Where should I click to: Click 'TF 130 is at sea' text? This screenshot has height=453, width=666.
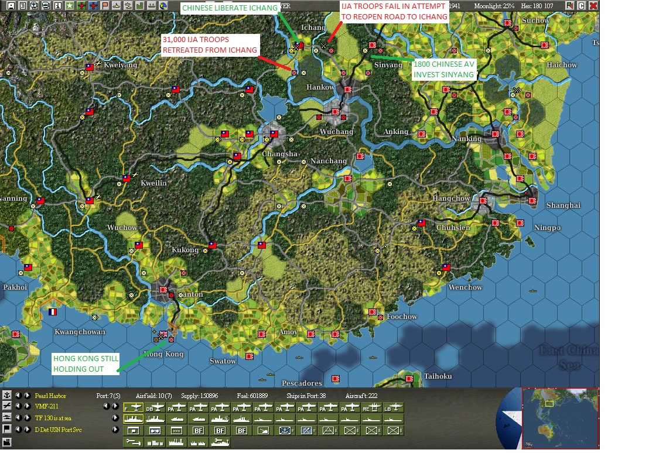[x=53, y=418]
